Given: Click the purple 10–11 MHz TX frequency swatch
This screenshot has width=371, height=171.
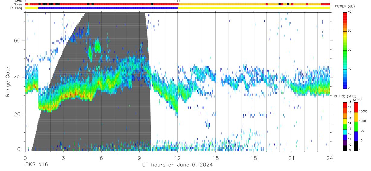Looking at the screenshot, I should tap(345, 142).
